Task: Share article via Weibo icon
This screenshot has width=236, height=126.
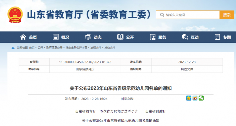Action: [x=195, y=98]
